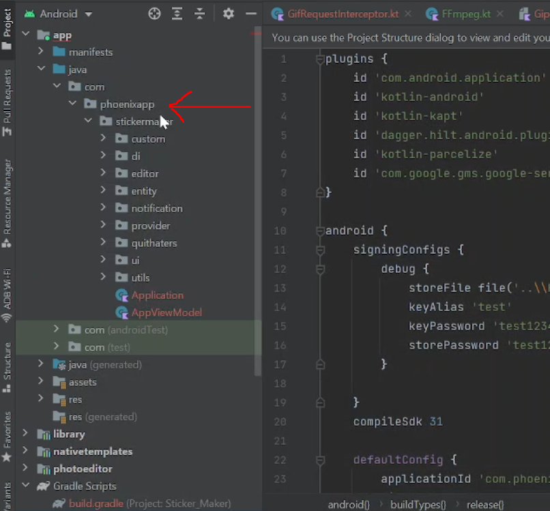Expand the editor package
Screen dimensions: 550x511
[x=104, y=174]
